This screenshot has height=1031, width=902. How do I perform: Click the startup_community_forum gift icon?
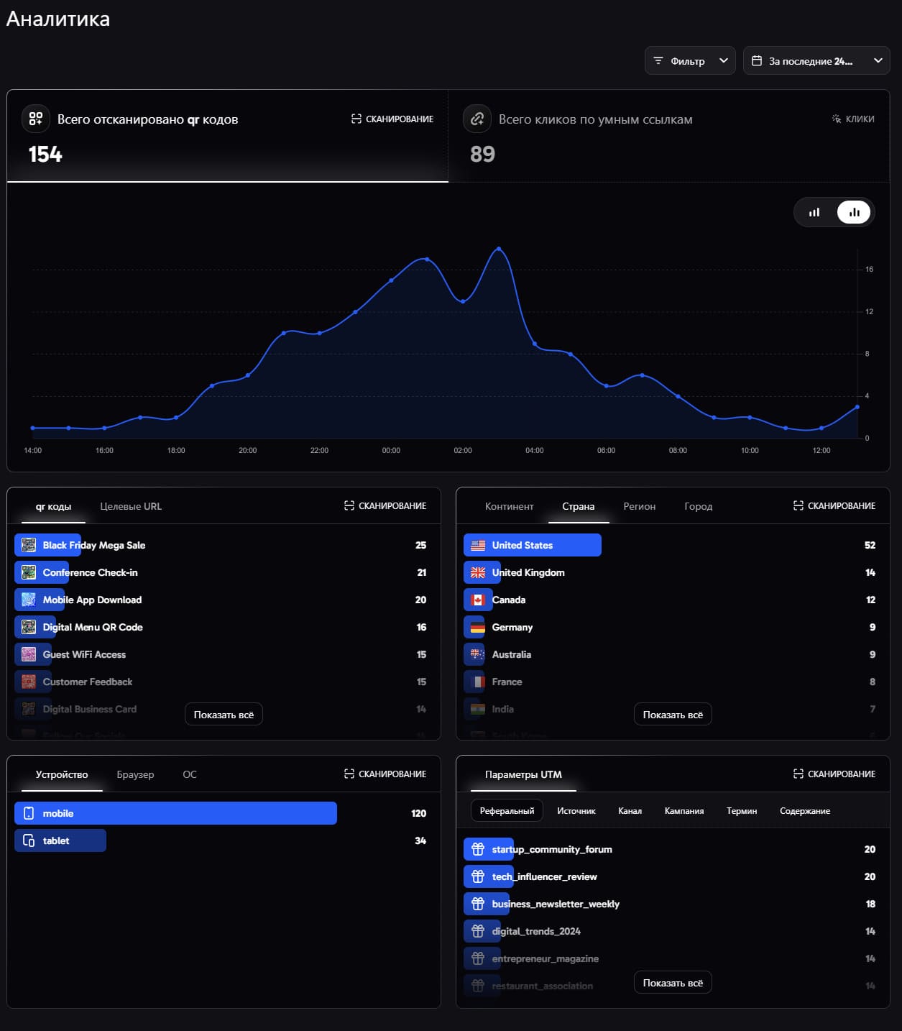pos(478,849)
